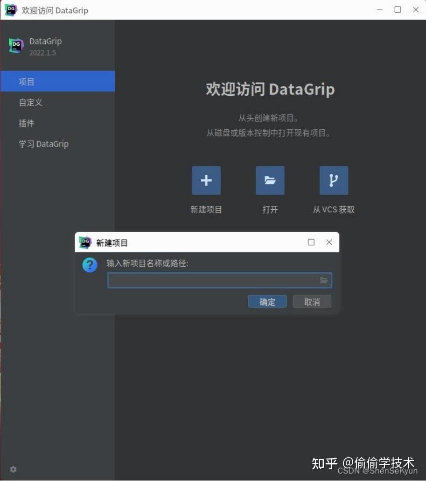Click the restore window icon of the dialog

(311, 242)
